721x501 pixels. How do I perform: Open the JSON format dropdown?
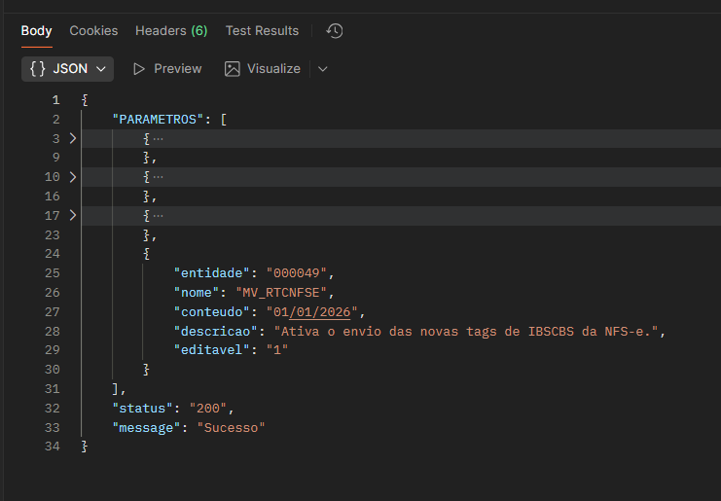(x=100, y=69)
